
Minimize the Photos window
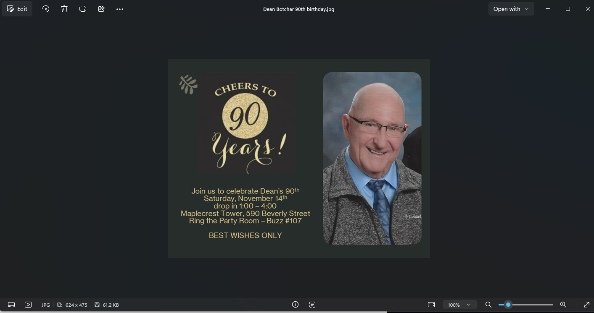click(x=548, y=9)
